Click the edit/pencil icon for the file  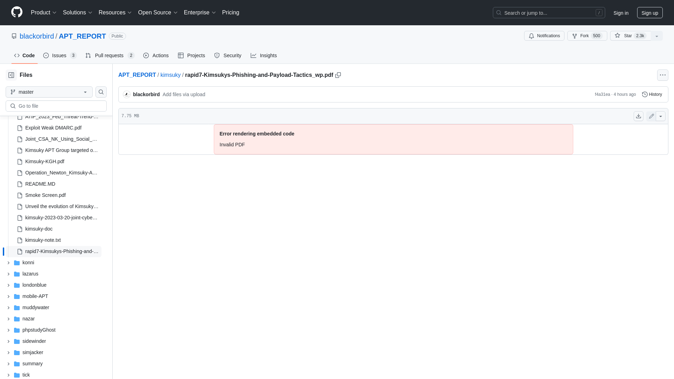point(651,116)
